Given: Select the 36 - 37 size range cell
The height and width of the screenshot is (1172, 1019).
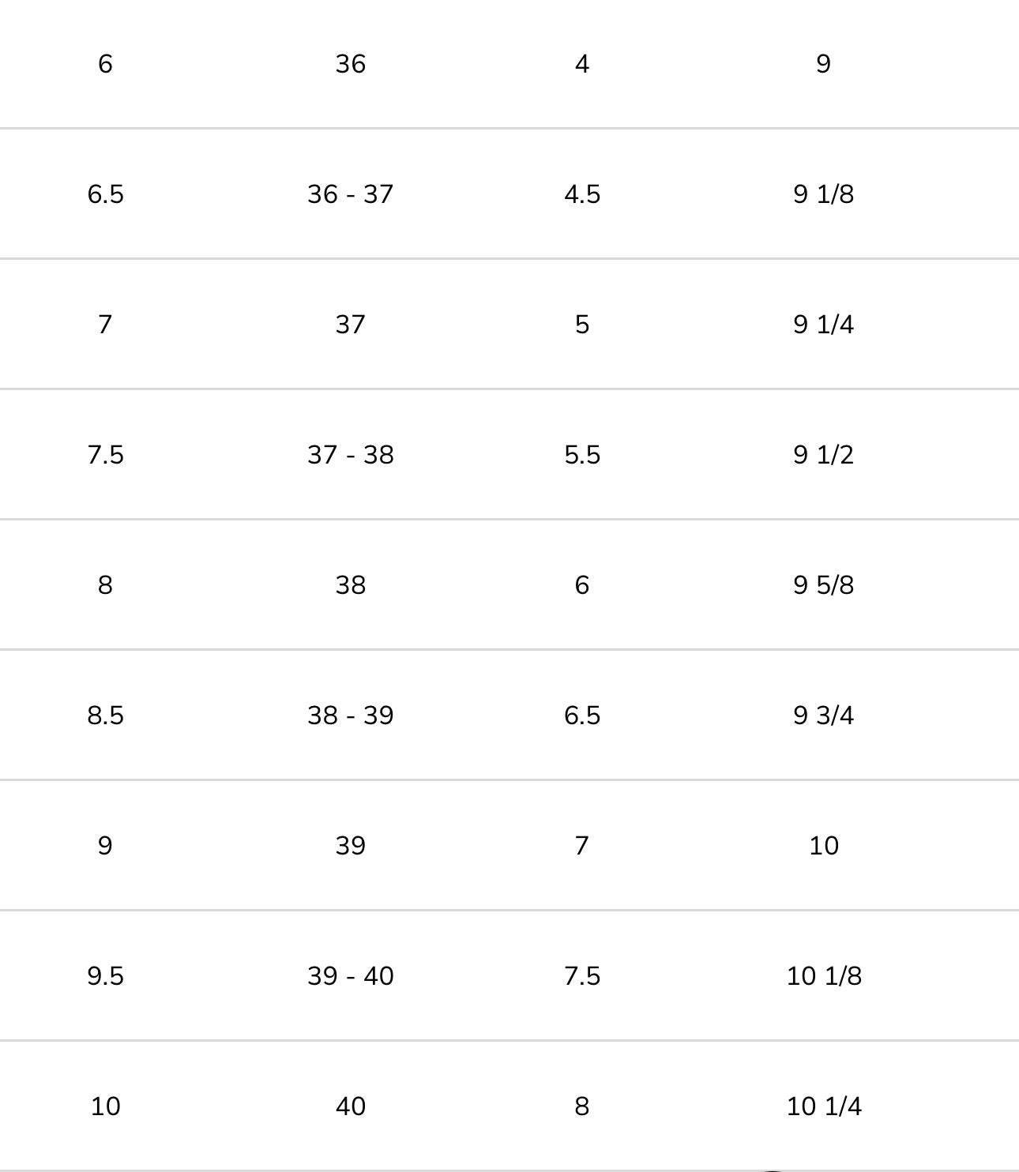Looking at the screenshot, I should tap(350, 194).
